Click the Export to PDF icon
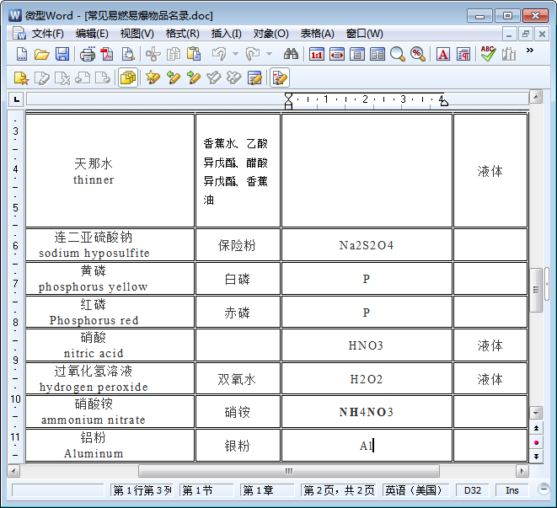 [x=107, y=54]
